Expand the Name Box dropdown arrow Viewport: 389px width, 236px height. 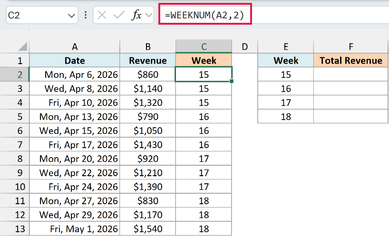[71, 16]
